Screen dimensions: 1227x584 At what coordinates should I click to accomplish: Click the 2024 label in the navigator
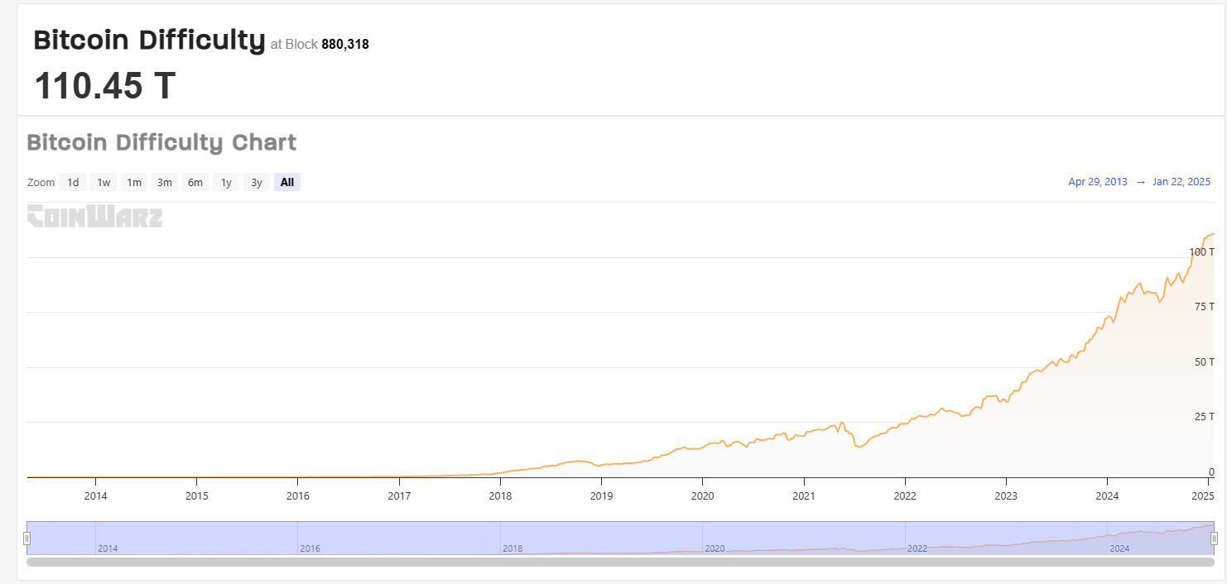pyautogui.click(x=1119, y=548)
